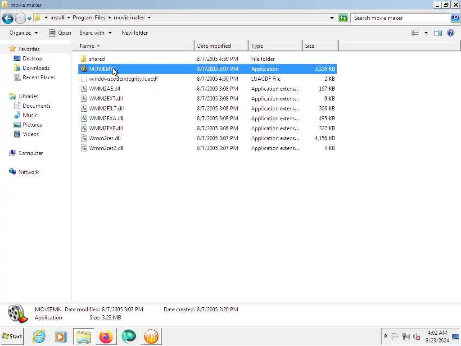Viewport: 461px width, 346px height.
Task: Select the 'shared' folder icon
Action: click(83, 59)
